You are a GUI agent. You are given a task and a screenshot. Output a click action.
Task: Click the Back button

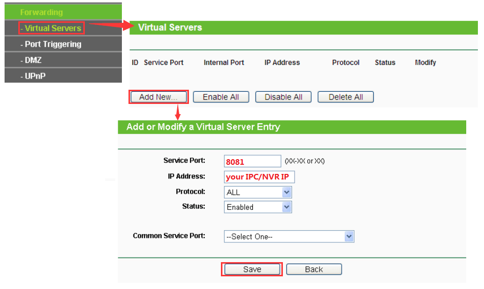(x=314, y=269)
